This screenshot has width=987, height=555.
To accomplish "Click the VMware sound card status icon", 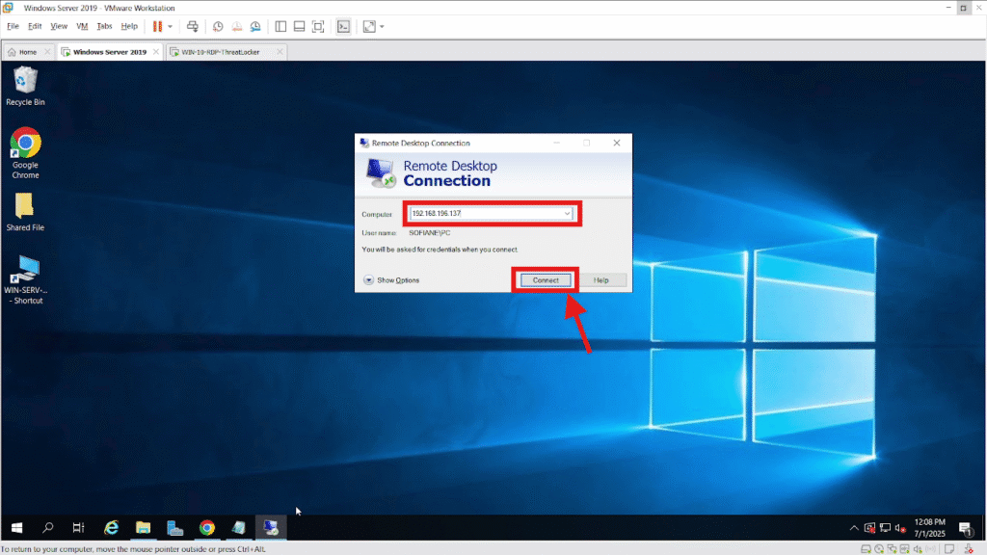I will pyautogui.click(x=918, y=549).
